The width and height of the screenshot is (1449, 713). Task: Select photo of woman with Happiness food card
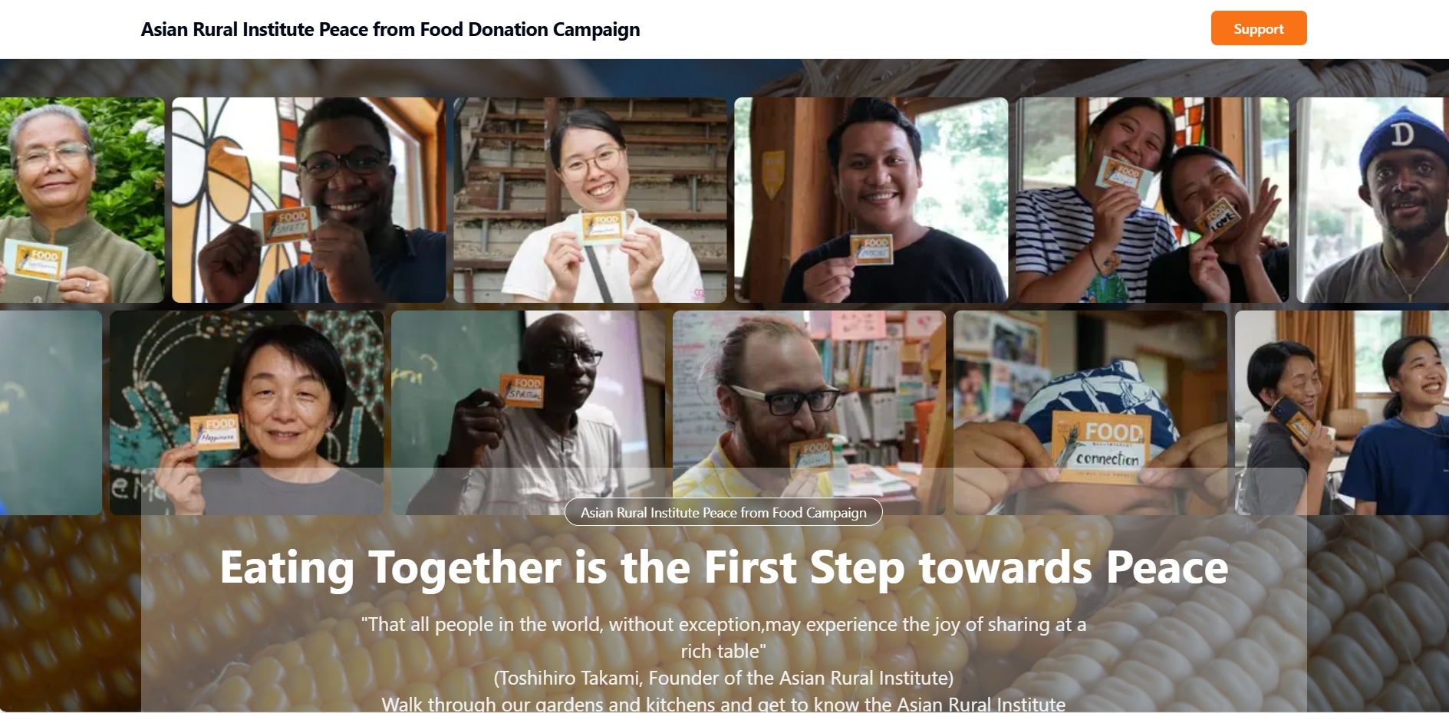246,412
